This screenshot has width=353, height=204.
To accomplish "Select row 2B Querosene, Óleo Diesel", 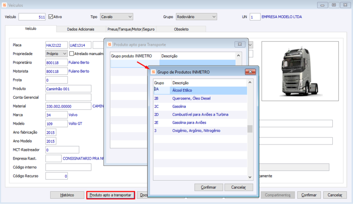I will 200,98.
